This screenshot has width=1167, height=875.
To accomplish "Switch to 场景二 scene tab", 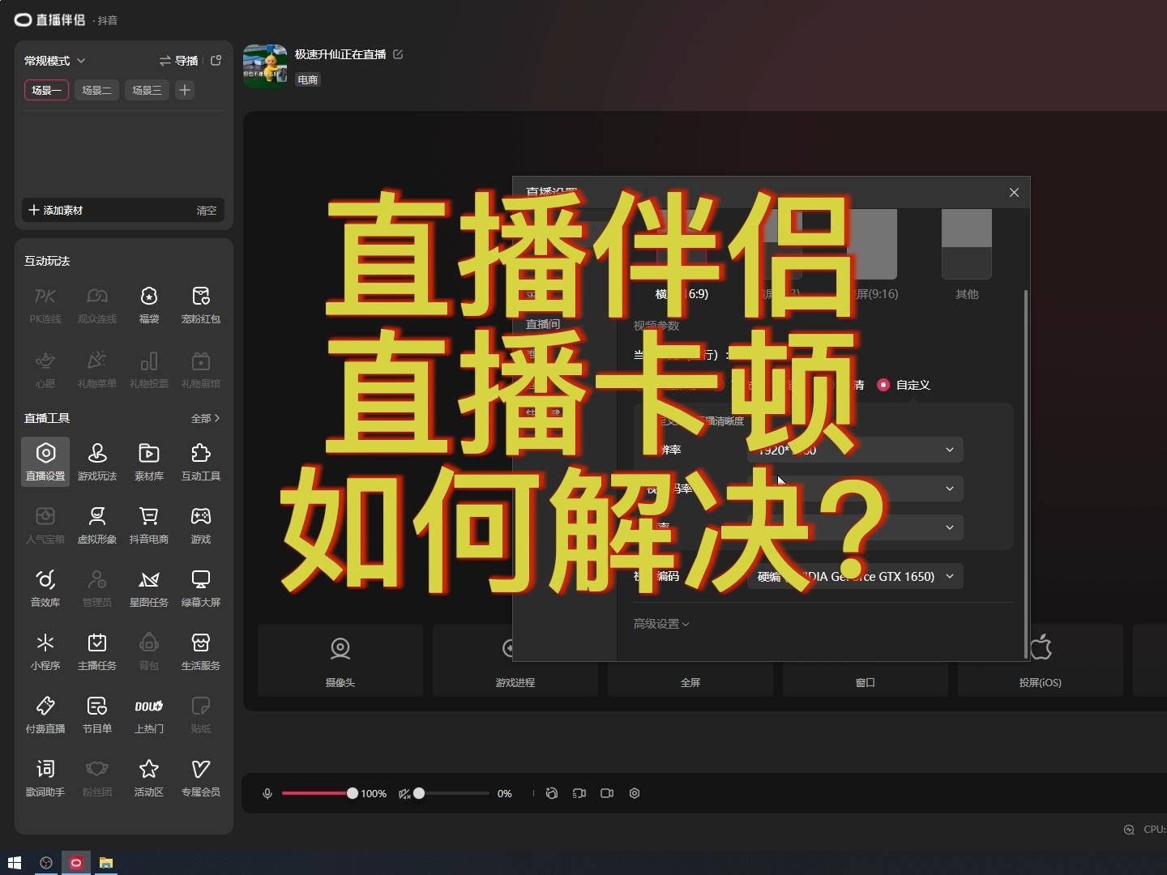I will (x=96, y=90).
